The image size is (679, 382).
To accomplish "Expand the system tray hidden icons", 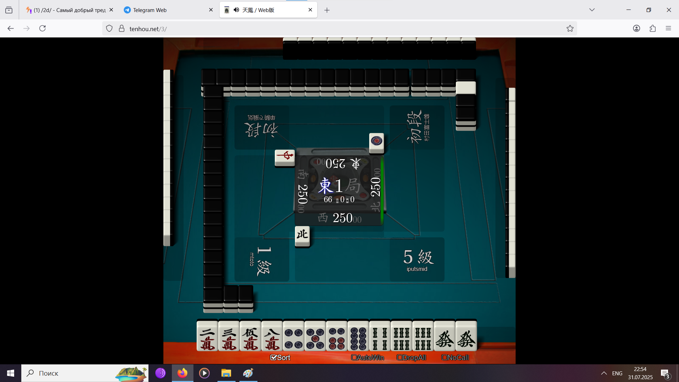I will pos(604,373).
